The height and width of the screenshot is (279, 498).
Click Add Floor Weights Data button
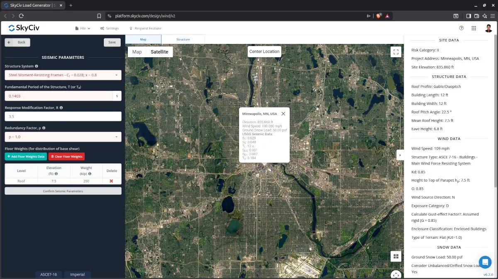pyautogui.click(x=26, y=157)
